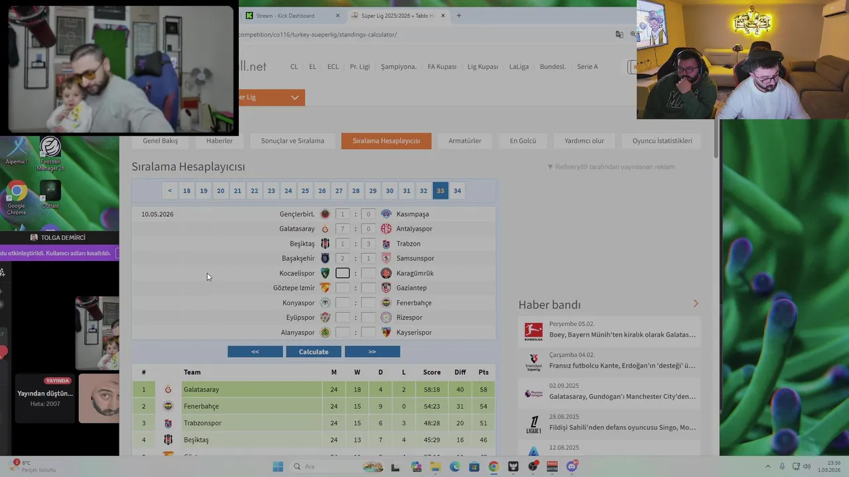The height and width of the screenshot is (477, 849).
Task: Open the Haberler tab
Action: click(220, 140)
